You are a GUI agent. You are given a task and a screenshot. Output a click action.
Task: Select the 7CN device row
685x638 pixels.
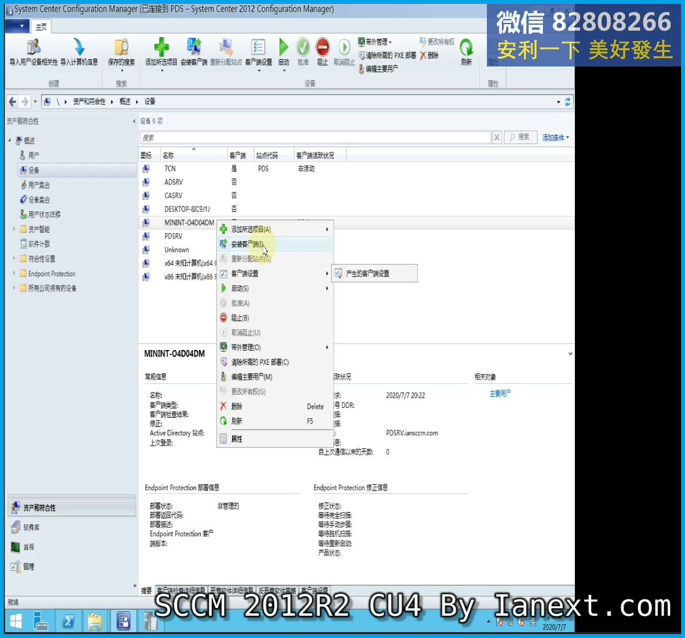[356, 169]
